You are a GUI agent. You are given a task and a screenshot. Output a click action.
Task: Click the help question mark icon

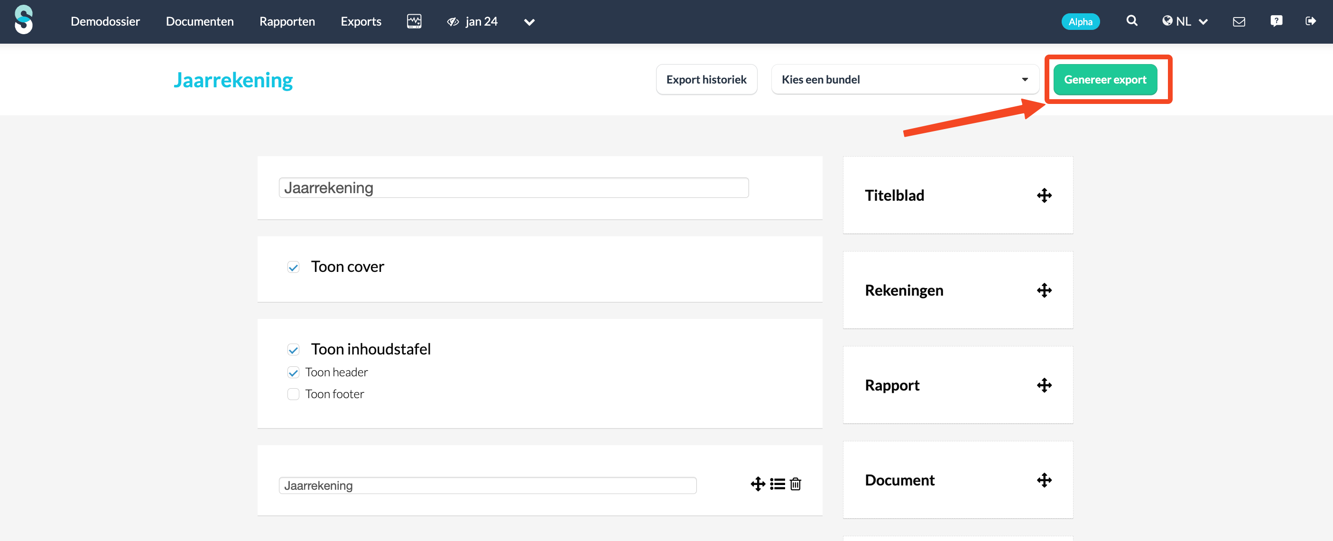[x=1276, y=21]
